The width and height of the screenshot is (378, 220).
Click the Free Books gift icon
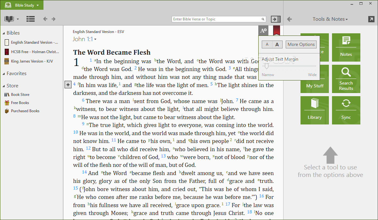(7, 103)
